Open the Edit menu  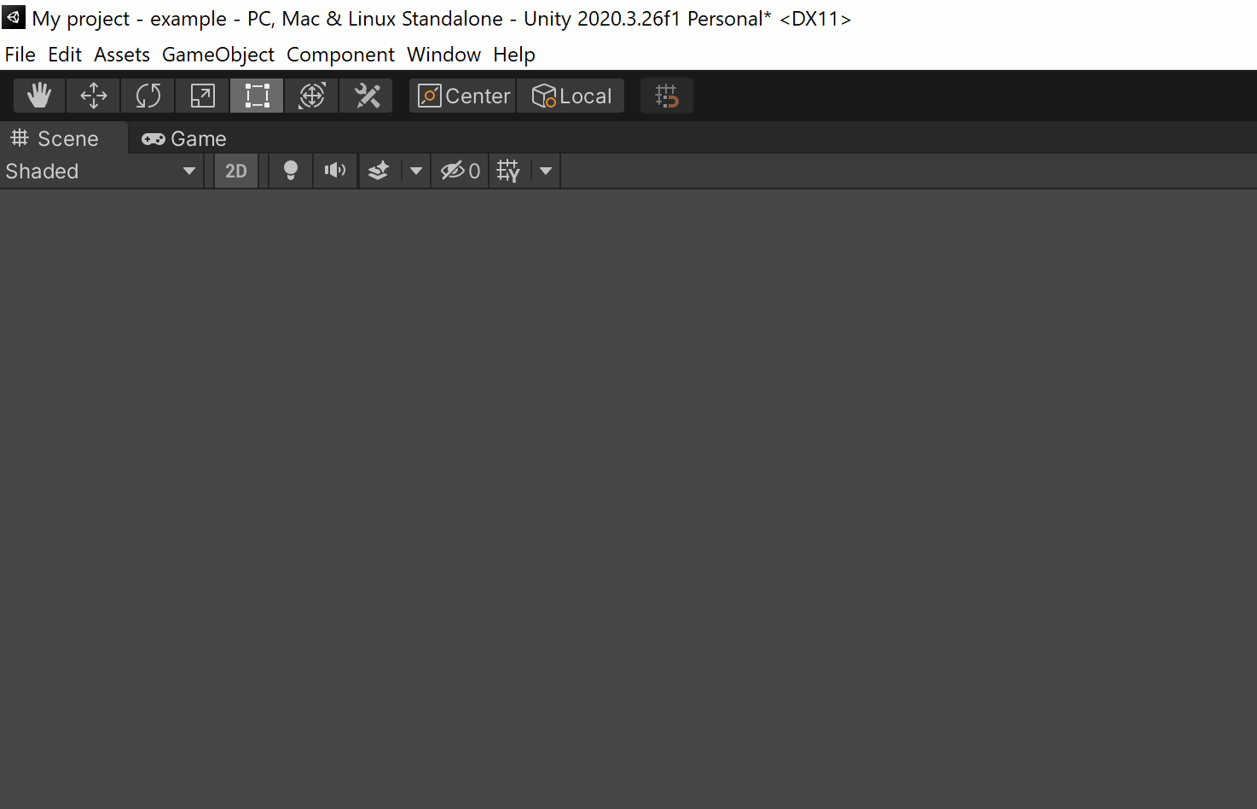65,55
